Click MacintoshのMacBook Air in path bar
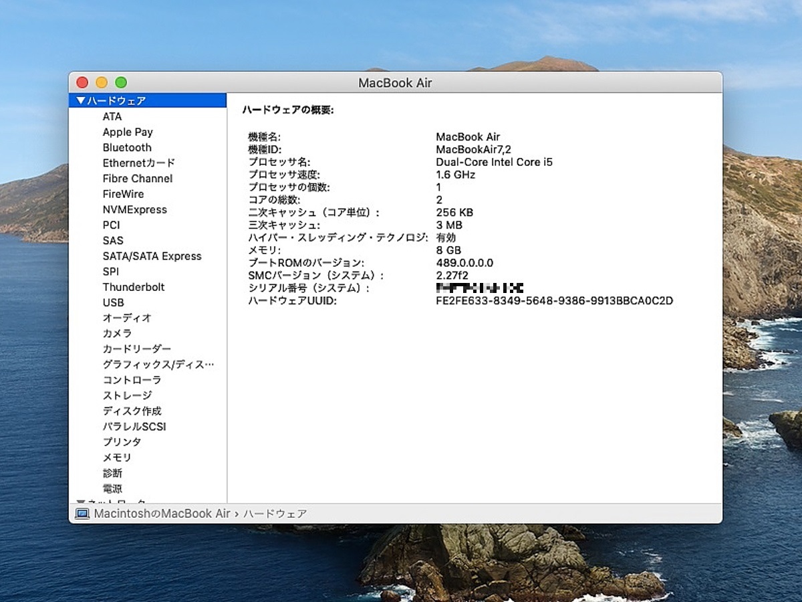Image resolution: width=802 pixels, height=602 pixels. 162,514
